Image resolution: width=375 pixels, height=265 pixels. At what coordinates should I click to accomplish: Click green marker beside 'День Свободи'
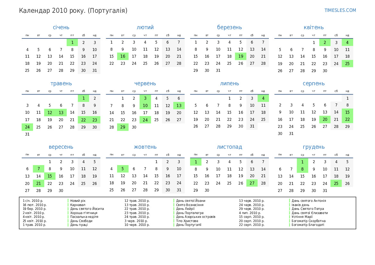pos(68,221)
